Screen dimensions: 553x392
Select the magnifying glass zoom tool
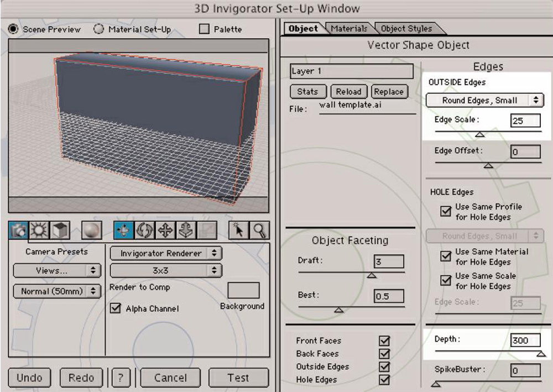[x=259, y=231]
